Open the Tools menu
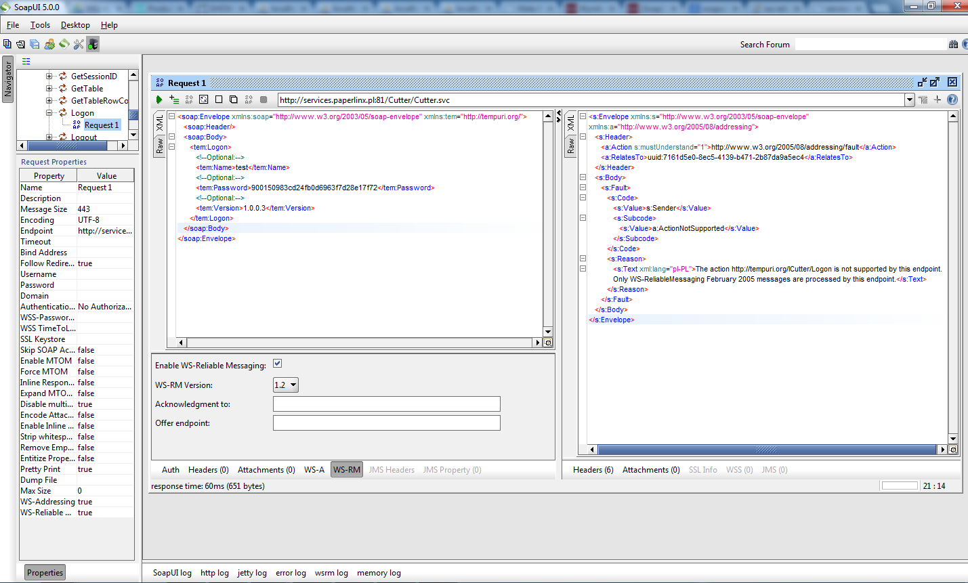Image resolution: width=968 pixels, height=583 pixels. tap(40, 25)
